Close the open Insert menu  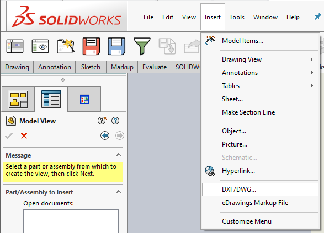[x=213, y=17]
